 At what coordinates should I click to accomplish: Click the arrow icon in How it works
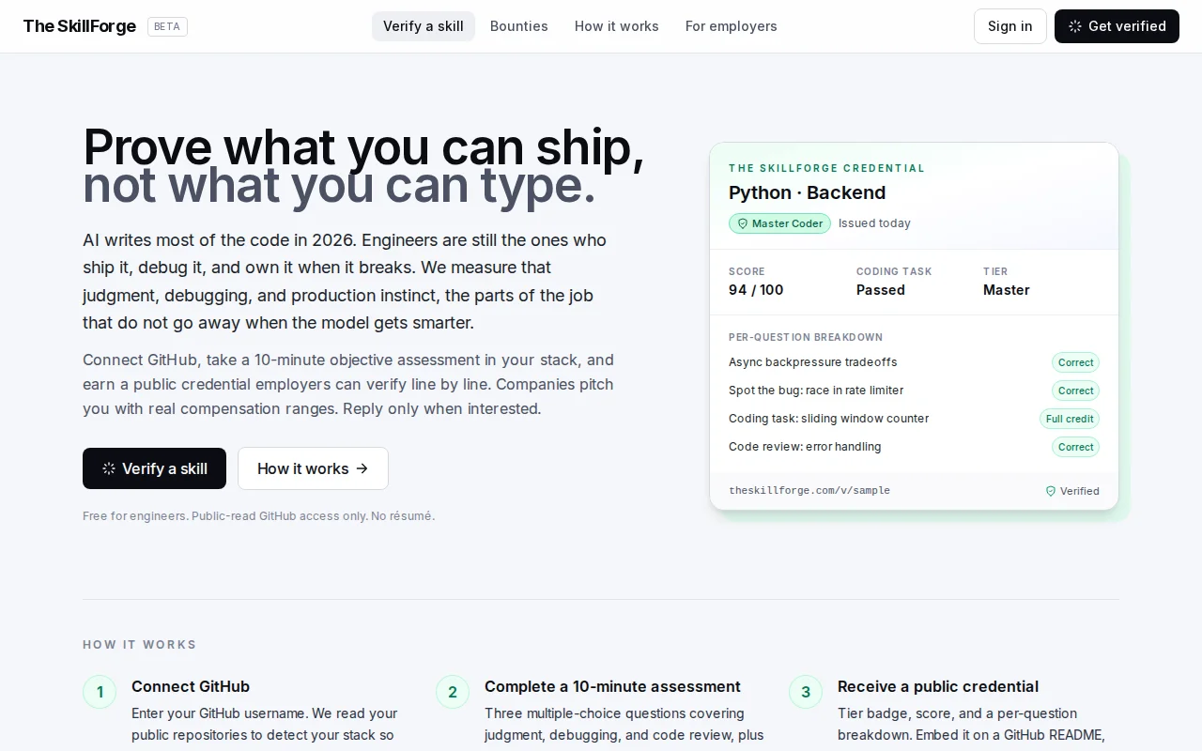pos(362,468)
